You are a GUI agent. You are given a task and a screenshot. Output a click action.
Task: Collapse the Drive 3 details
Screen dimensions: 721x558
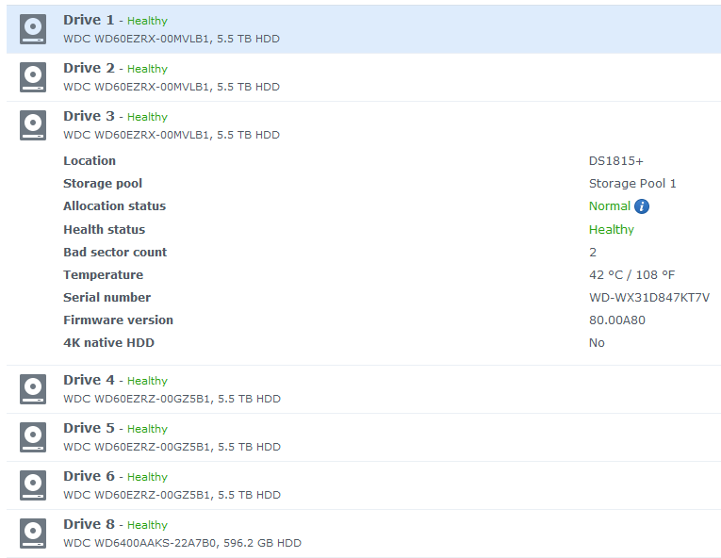(364, 125)
